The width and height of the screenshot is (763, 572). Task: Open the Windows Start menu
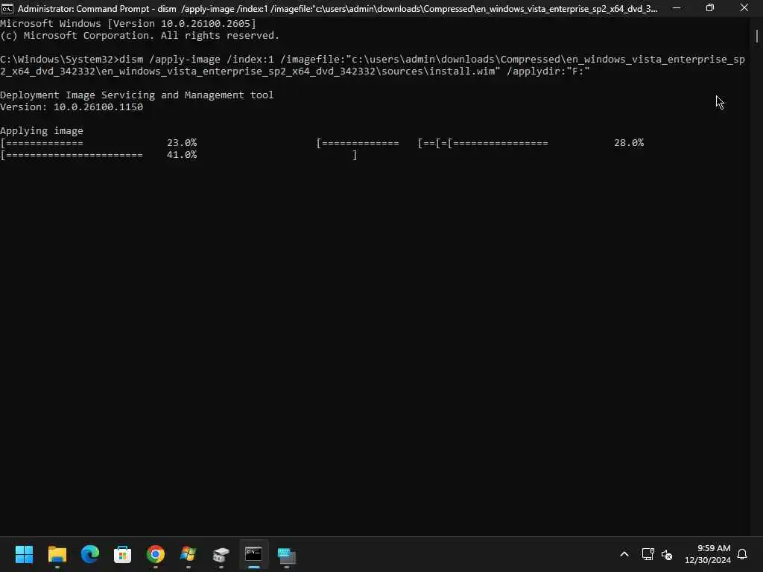pyautogui.click(x=24, y=554)
